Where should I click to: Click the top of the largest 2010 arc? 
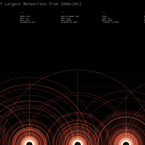78,70
